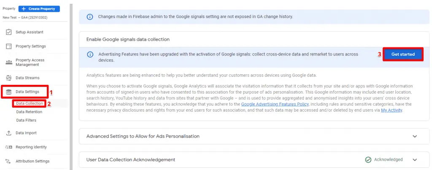Screen dimensions: 432x170
Task: Click the Reporting Identity icon
Action: click(9, 147)
